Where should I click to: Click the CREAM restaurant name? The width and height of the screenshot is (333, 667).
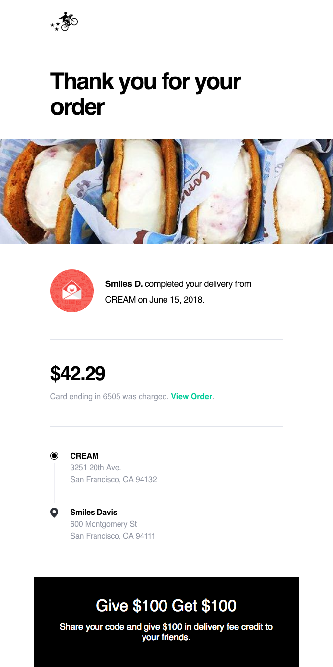[84, 456]
